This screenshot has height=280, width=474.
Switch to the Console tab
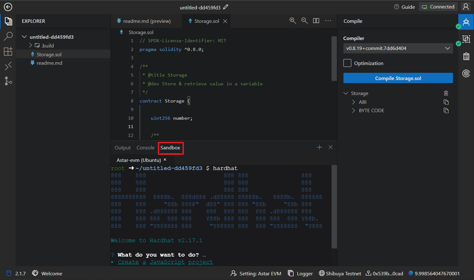pos(145,148)
